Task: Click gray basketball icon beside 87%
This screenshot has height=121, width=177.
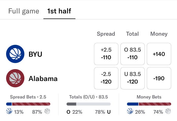Action: [x=47, y=111]
